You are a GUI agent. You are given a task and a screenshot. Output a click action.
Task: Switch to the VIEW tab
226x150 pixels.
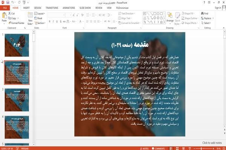click(109, 8)
